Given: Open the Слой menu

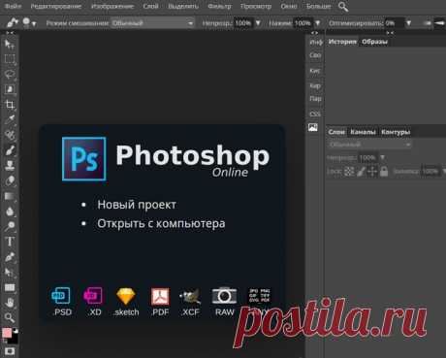Looking at the screenshot, I should coord(150,6).
